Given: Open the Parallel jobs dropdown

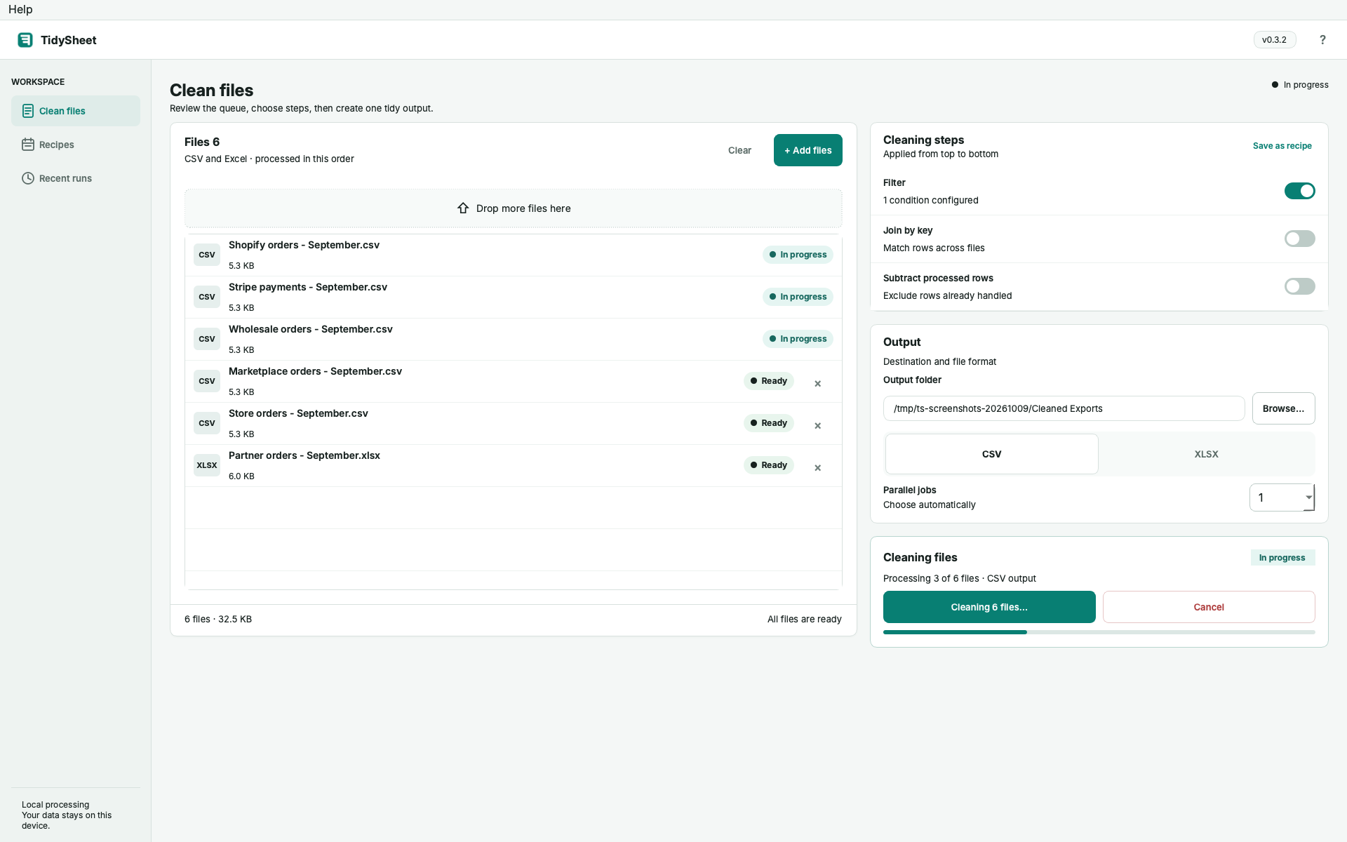Looking at the screenshot, I should [1282, 497].
